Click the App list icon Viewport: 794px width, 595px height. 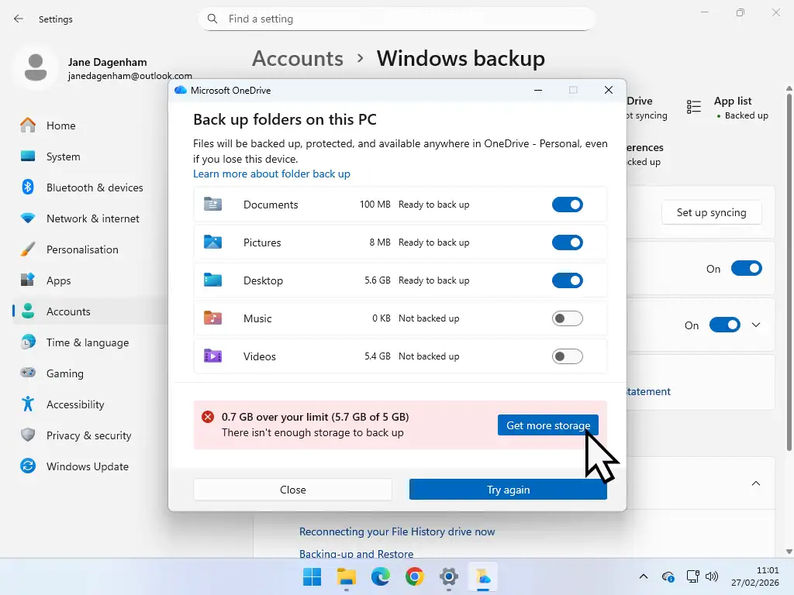tap(693, 106)
